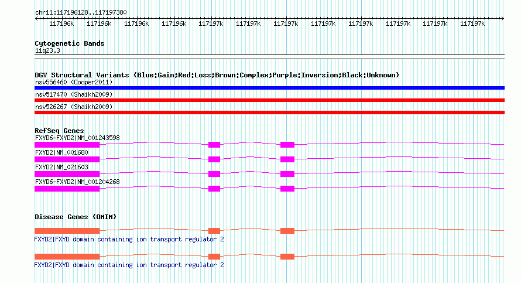Open the FXYD2|NM_001680 transcript label
The height and width of the screenshot is (283, 521).
[x=62, y=153]
